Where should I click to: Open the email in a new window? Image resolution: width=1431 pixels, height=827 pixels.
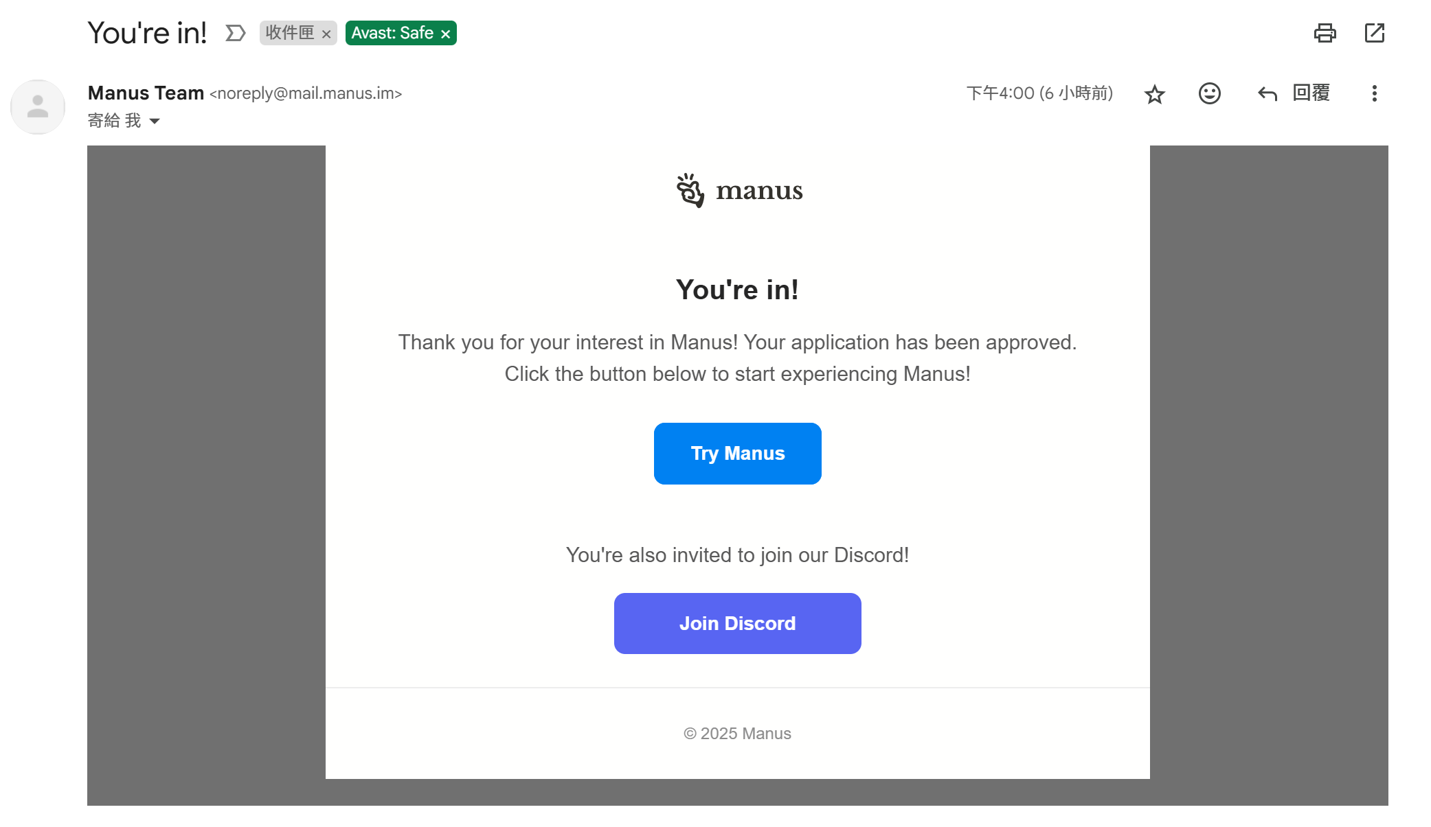(1374, 33)
